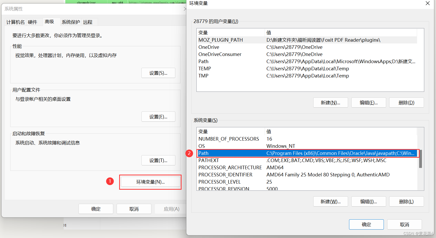
Task: Click the Windows_NT value cell
Action: coord(281,146)
